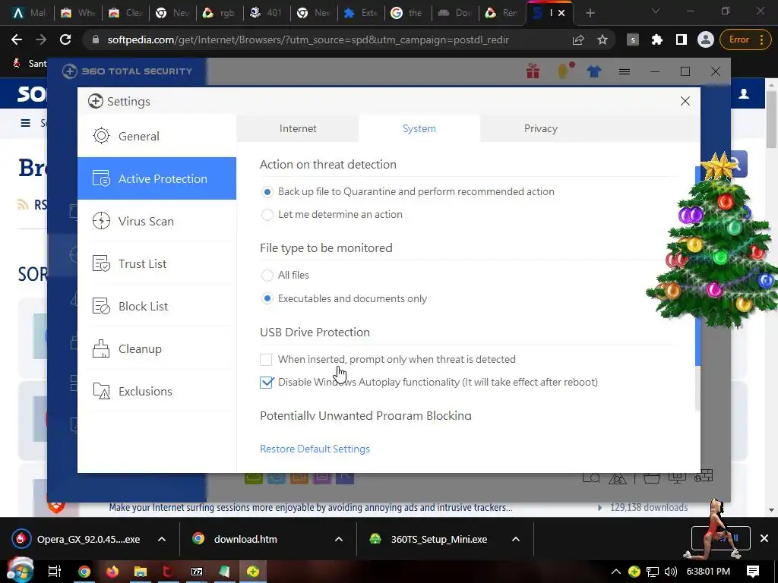Switch to the rgb browser tab
778x583 pixels.
[220, 13]
